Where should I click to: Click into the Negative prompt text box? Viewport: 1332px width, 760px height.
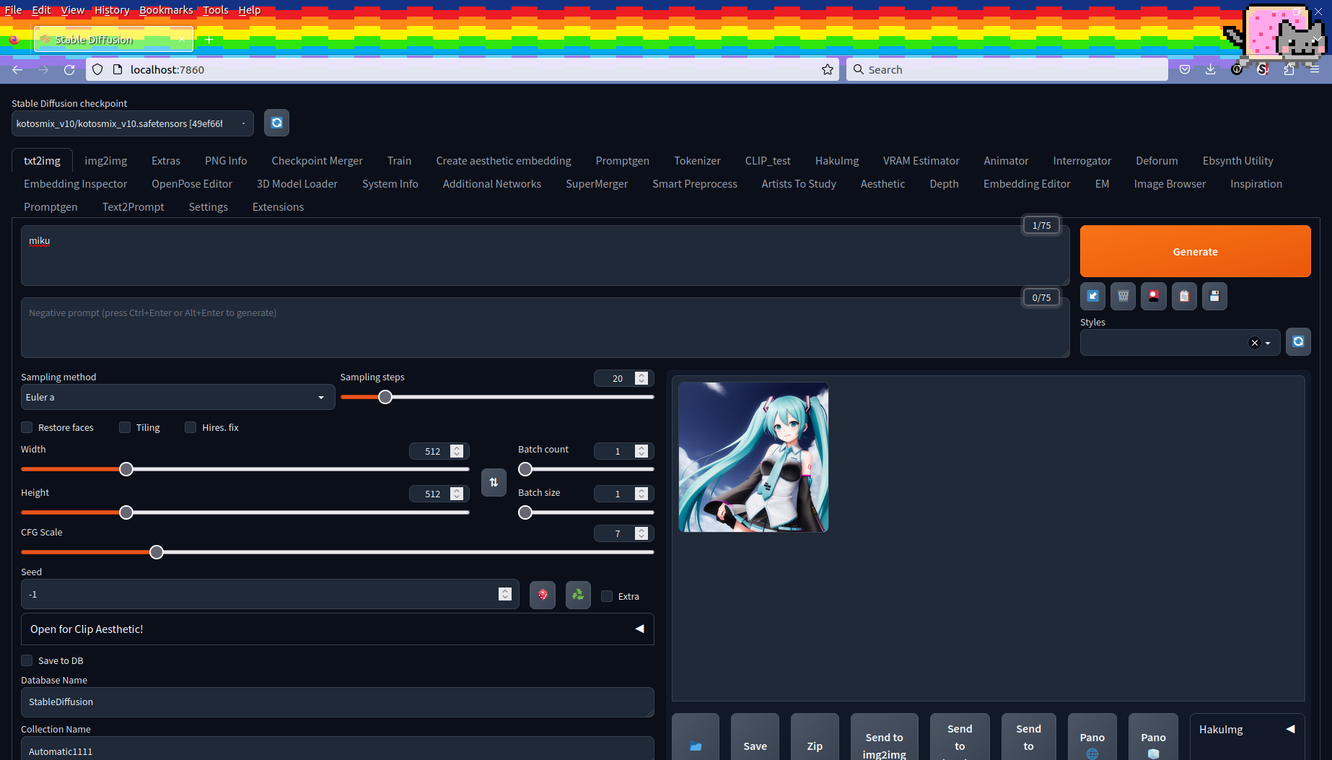point(545,328)
